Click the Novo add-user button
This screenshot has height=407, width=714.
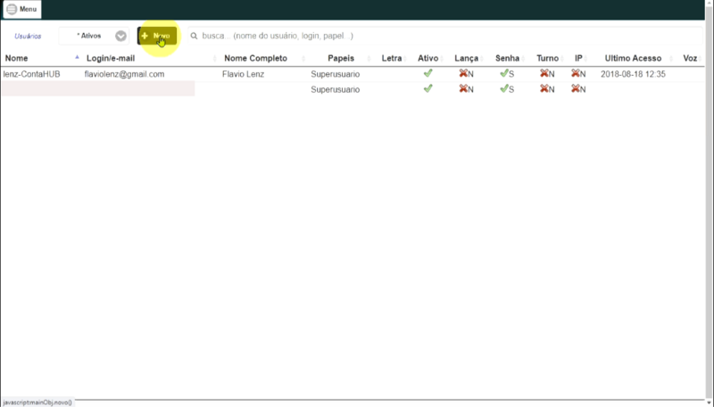click(x=157, y=36)
